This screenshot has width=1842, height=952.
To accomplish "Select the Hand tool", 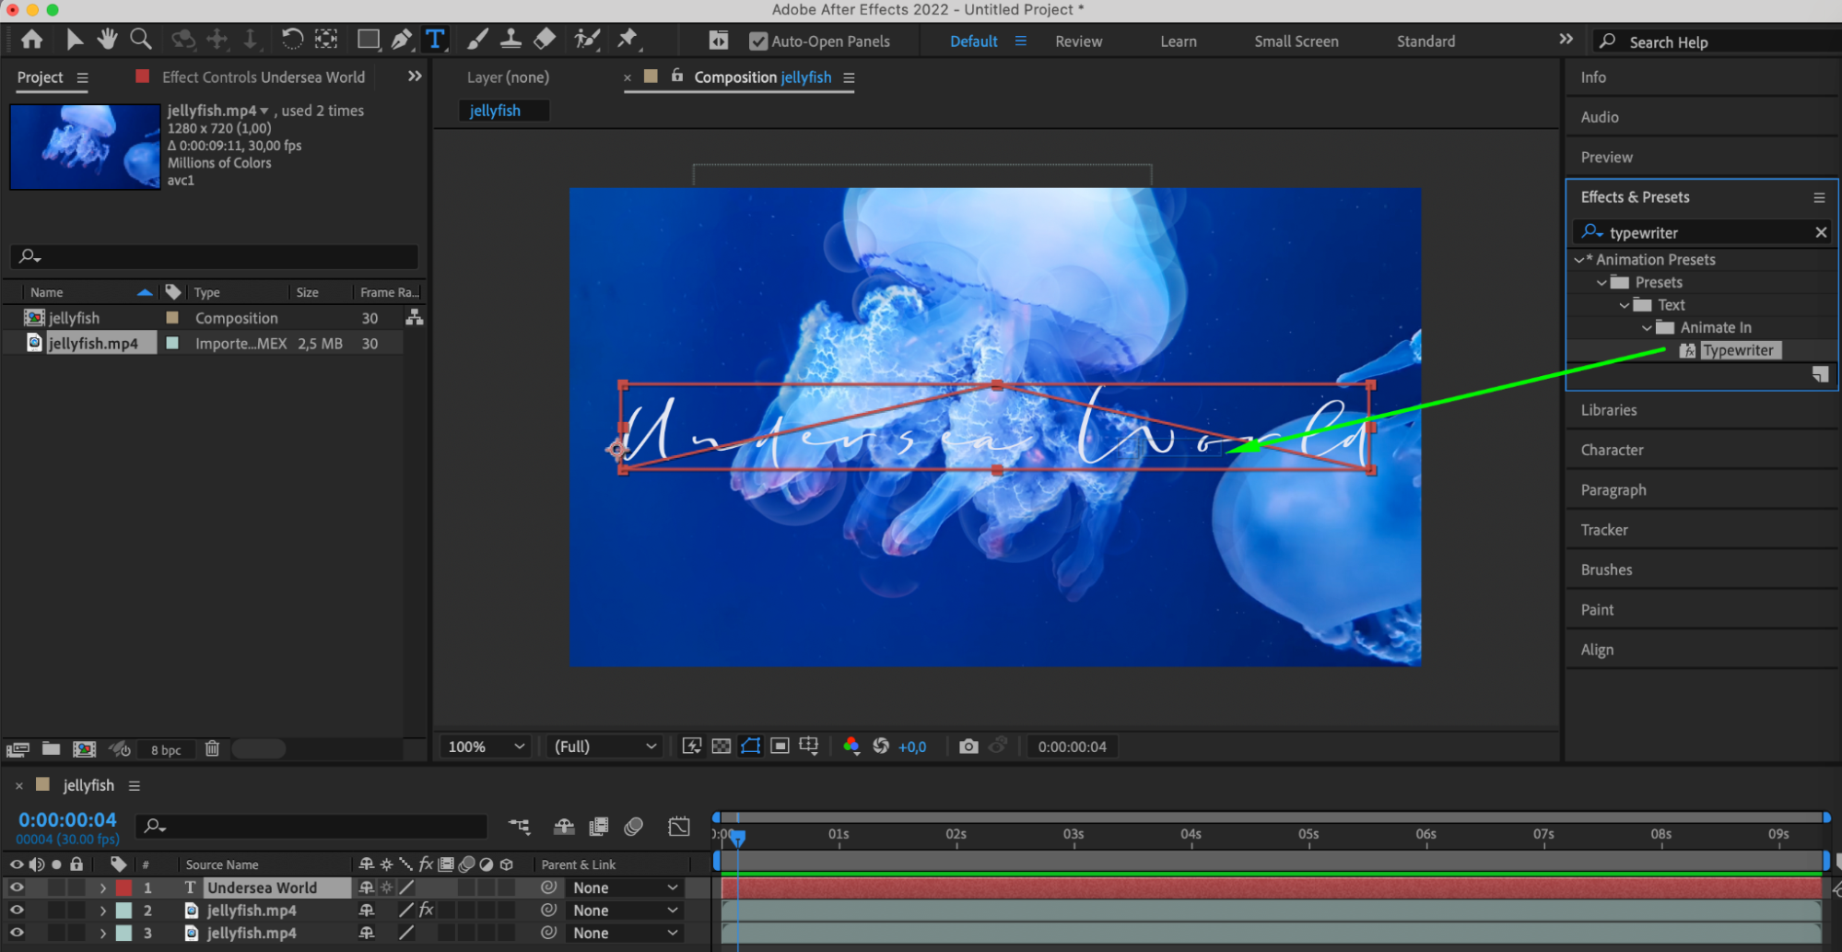I will 108,39.
